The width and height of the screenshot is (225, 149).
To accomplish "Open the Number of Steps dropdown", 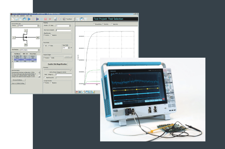I will click(69, 26).
